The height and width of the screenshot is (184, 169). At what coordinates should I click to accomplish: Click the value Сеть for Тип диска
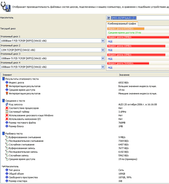121,170
